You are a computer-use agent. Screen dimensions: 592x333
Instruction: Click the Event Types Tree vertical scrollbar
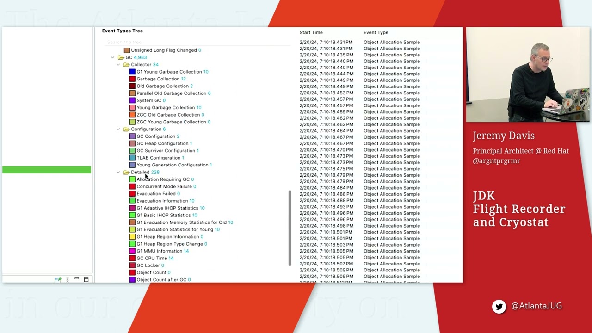tap(290, 228)
